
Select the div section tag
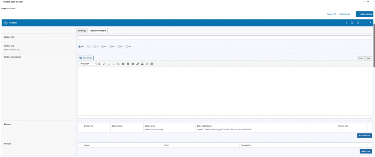click(x=79, y=46)
